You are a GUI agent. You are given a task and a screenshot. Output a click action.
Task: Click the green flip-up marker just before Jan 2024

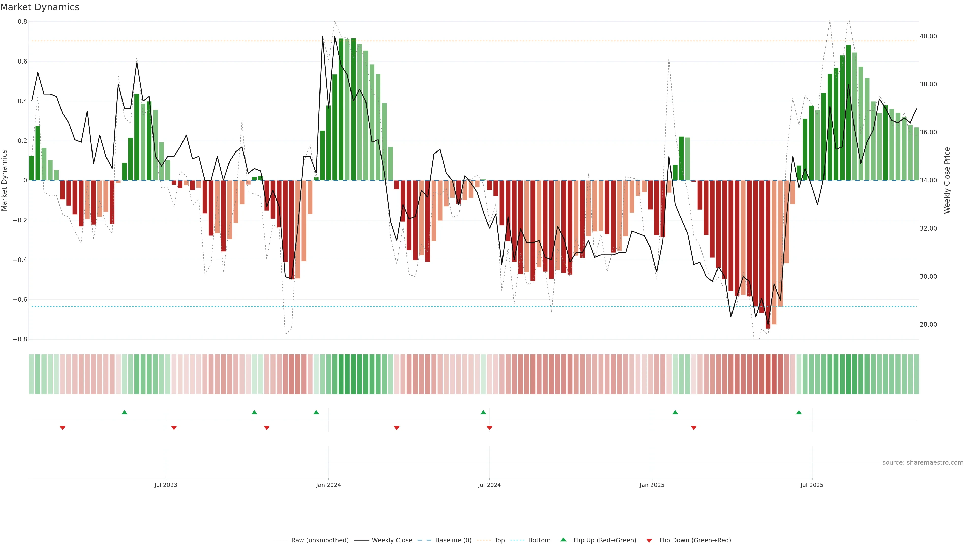pos(316,412)
